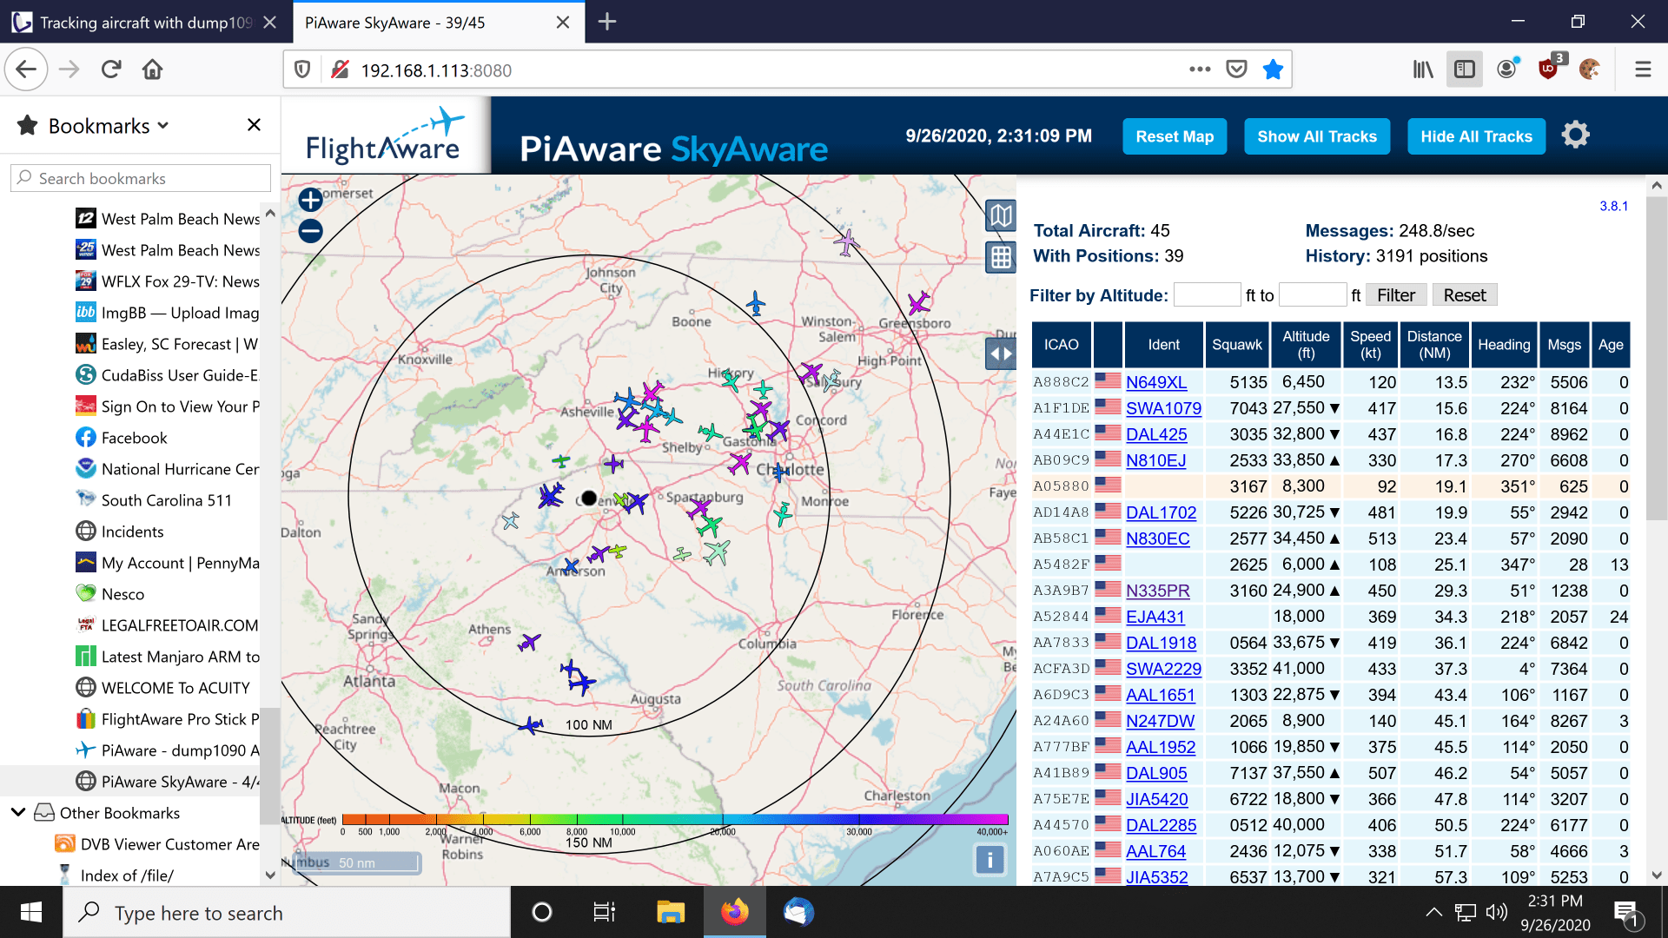Click the minimum altitude filter field
1668x938 pixels.
pyautogui.click(x=1207, y=295)
